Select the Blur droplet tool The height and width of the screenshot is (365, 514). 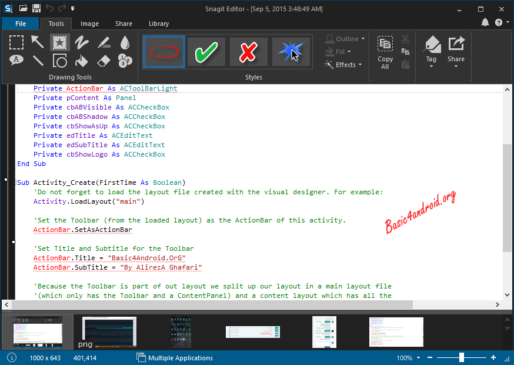(x=125, y=42)
